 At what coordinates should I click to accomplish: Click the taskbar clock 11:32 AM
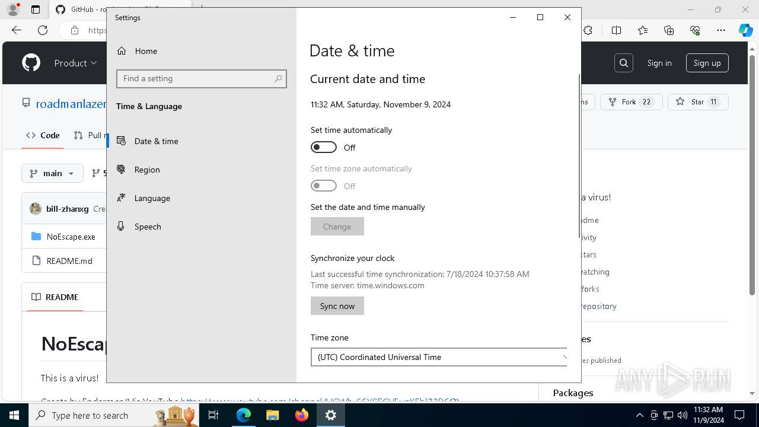(709, 415)
